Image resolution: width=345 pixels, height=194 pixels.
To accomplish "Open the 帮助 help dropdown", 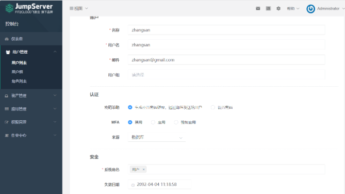I will 293,9.
